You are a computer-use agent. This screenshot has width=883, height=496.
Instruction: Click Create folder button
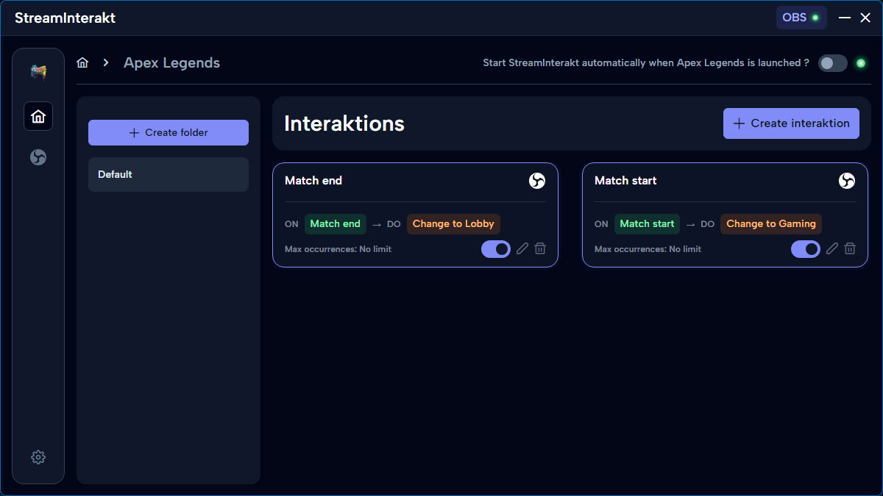click(x=169, y=133)
